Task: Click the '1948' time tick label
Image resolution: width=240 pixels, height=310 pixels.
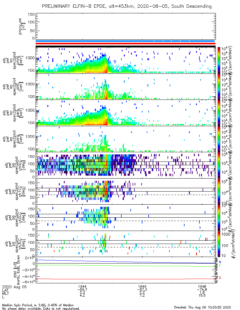Action: [202, 286]
